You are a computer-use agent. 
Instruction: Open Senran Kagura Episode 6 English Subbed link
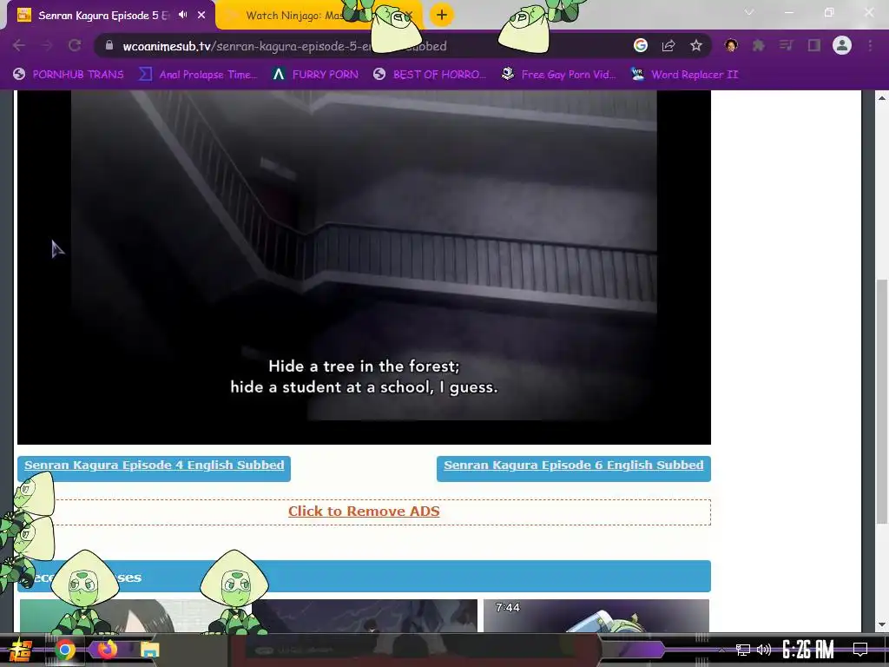[573, 466]
